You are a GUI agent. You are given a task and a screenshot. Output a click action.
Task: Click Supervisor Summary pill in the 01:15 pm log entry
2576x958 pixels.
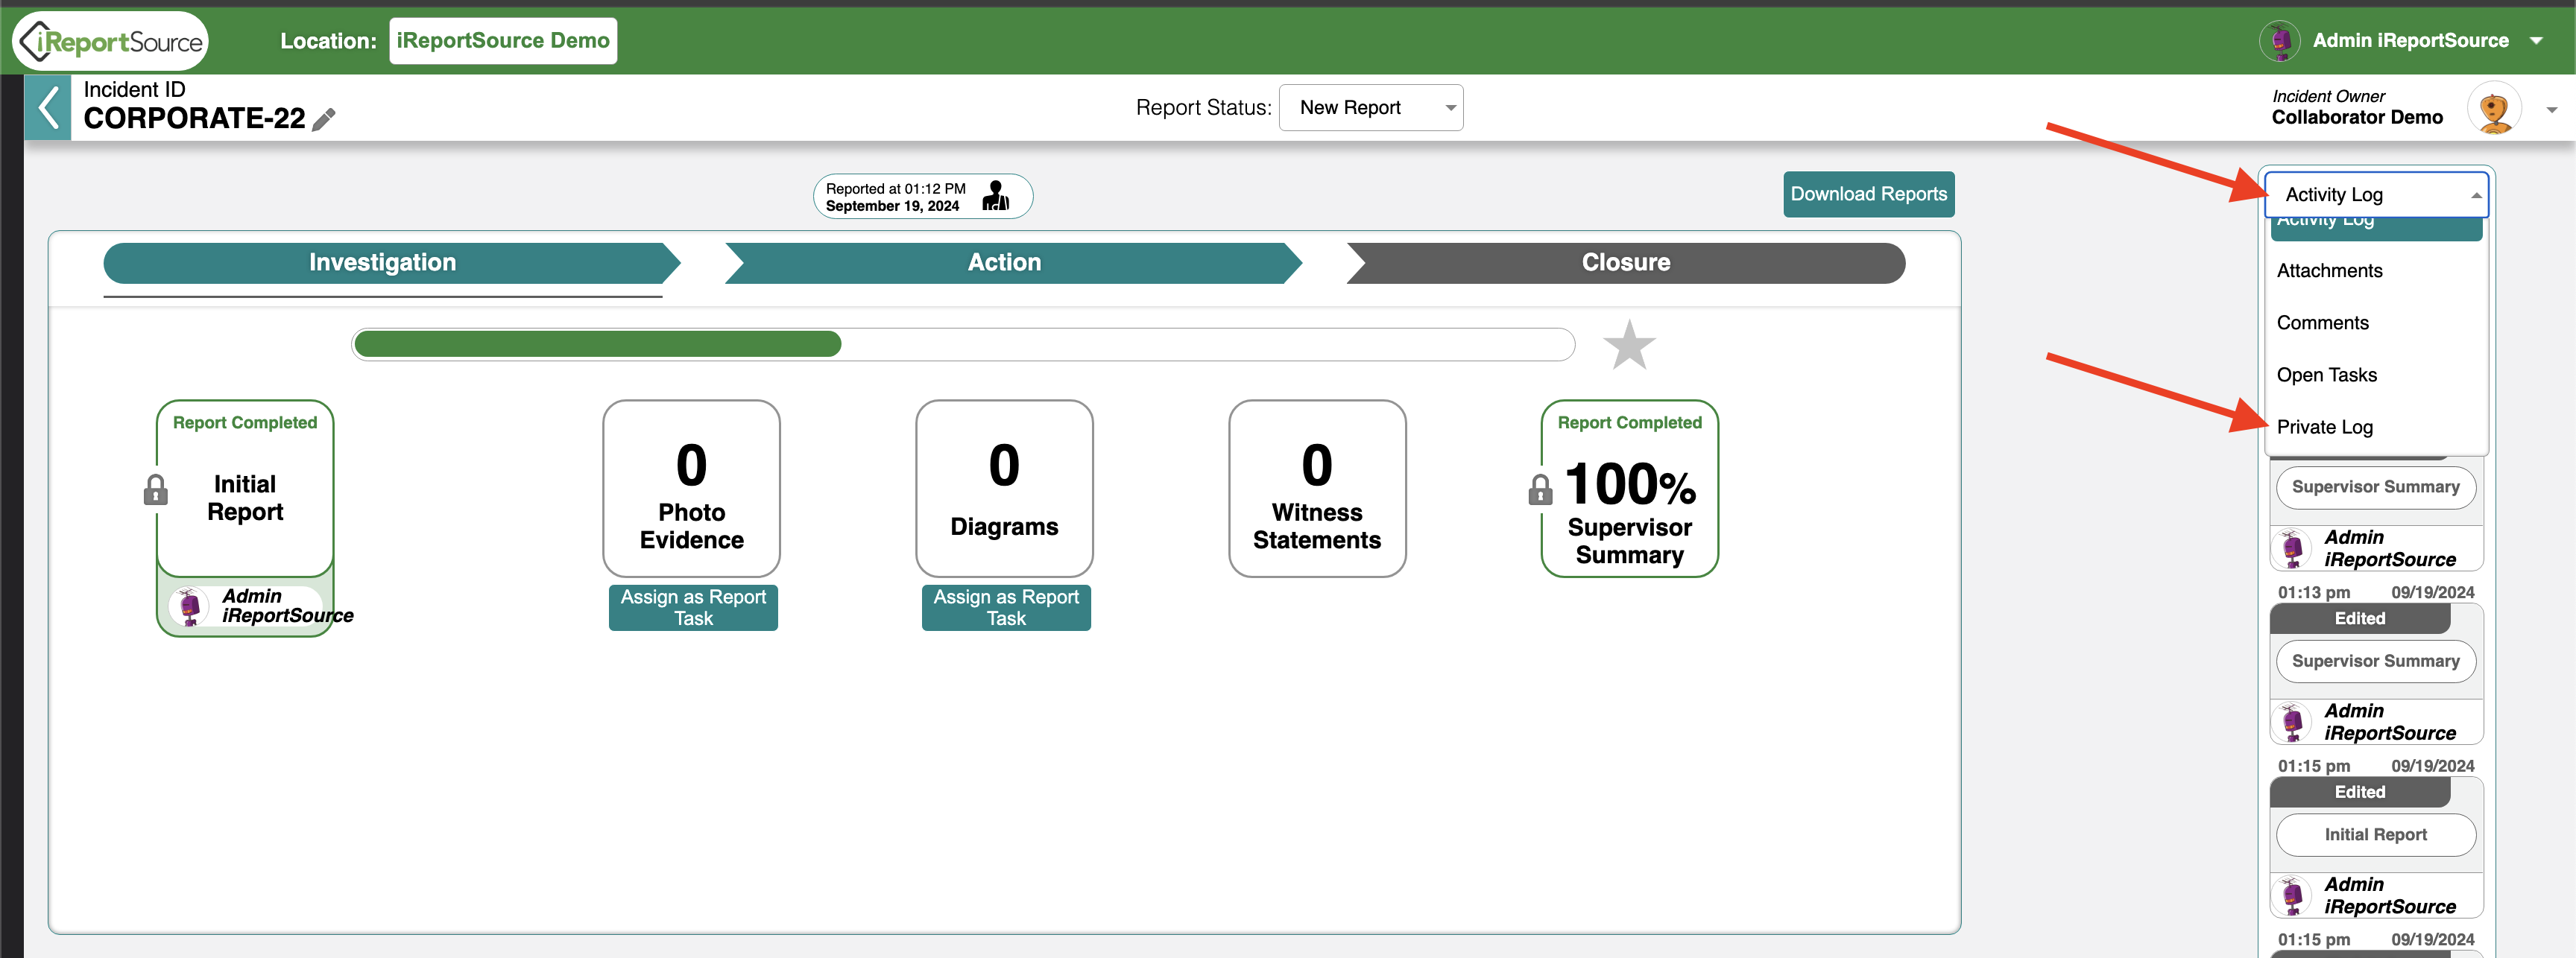(x=2375, y=662)
